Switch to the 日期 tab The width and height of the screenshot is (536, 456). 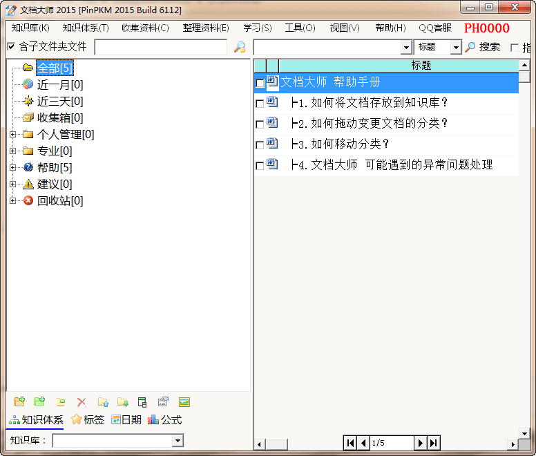(126, 419)
